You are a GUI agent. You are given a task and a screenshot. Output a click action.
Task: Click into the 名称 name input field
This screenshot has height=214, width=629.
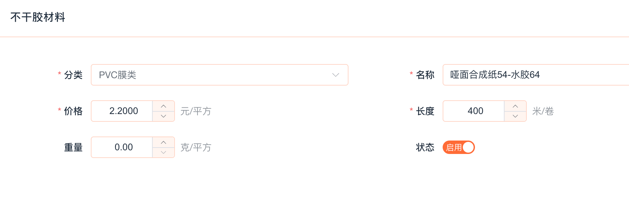(x=535, y=75)
